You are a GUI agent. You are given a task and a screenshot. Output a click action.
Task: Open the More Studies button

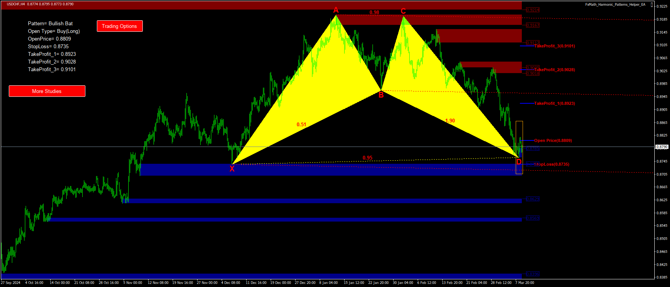point(47,91)
